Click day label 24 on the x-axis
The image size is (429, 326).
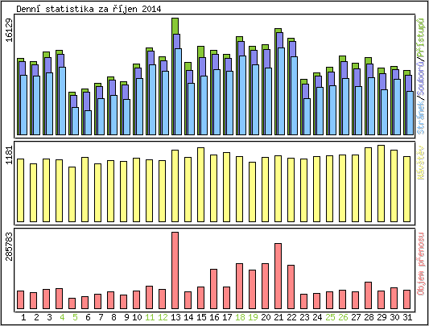[317, 317]
